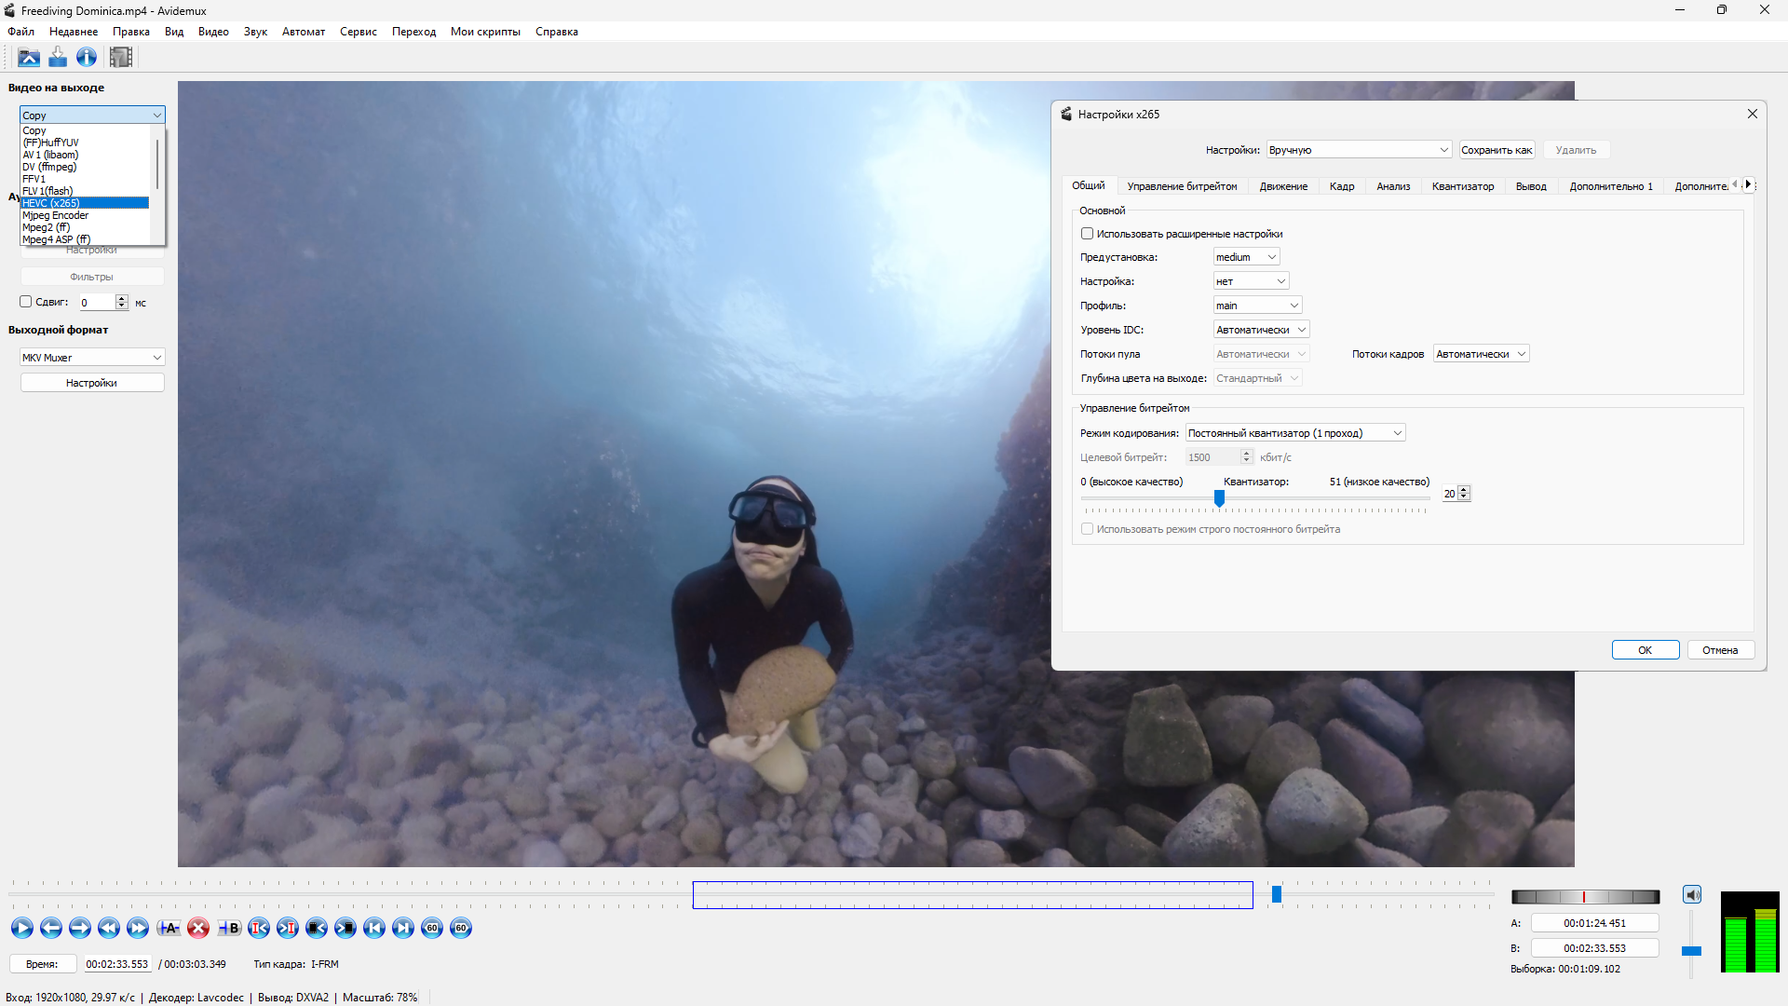Open the Файл menu
This screenshot has height=1006, width=1788.
pyautogui.click(x=20, y=32)
